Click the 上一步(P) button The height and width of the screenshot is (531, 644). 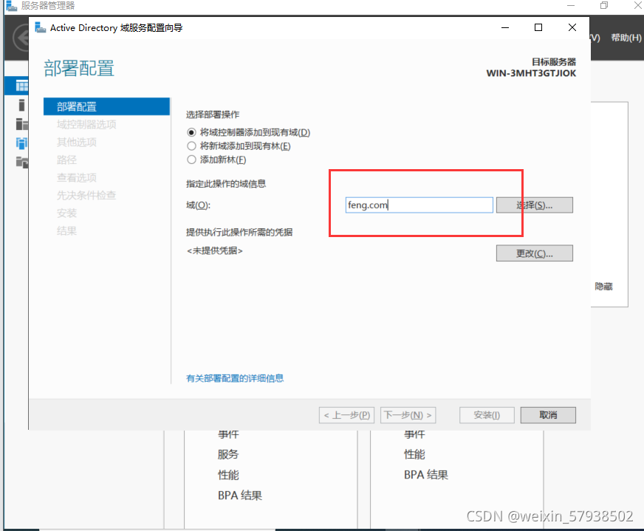(346, 415)
